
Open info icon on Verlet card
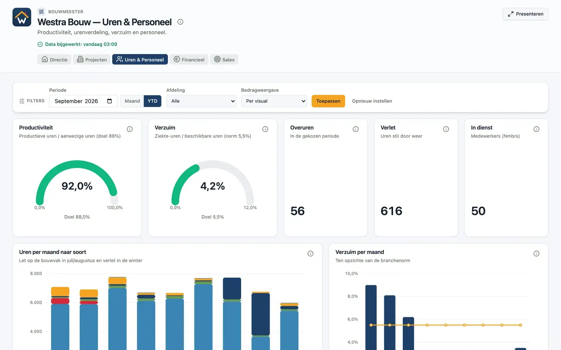point(446,129)
